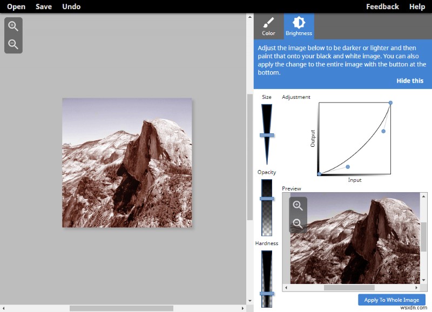Viewport: 432px width, 312px height.
Task: Click the Preview label
Action: point(292,188)
